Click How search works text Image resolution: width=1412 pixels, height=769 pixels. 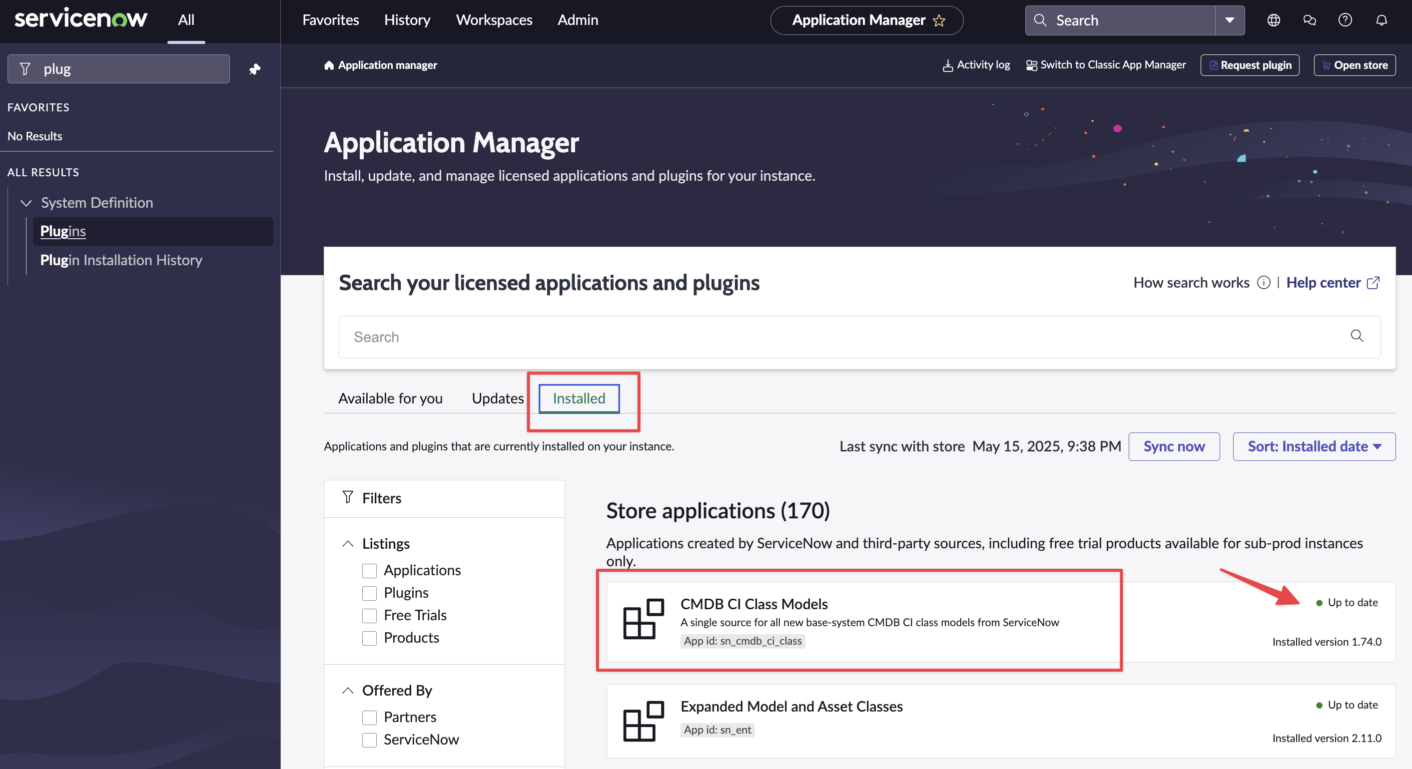[1191, 283]
